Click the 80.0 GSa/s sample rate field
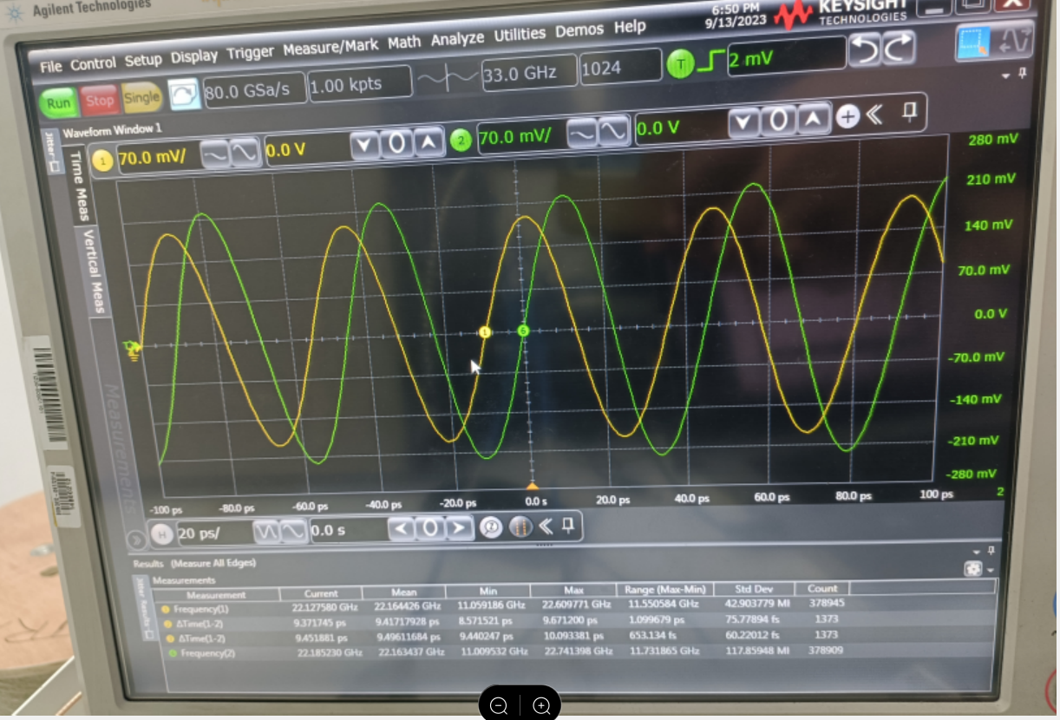This screenshot has height=720, width=1060. coord(254,88)
